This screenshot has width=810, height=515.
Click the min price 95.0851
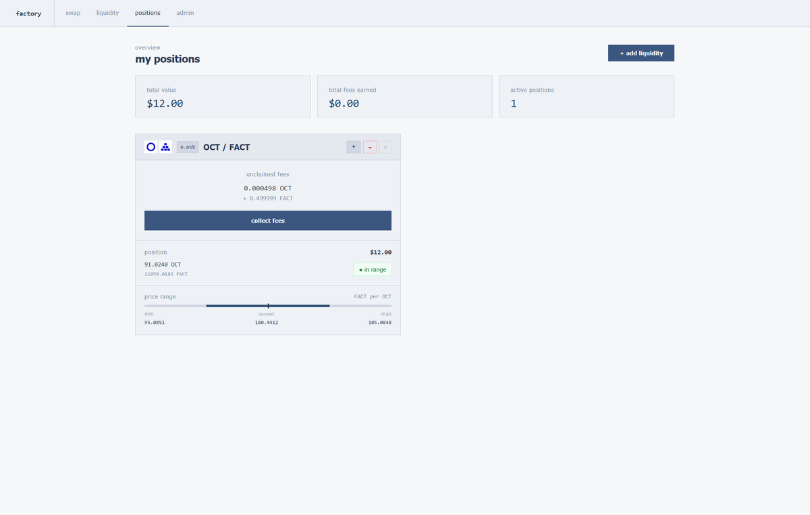coord(155,323)
